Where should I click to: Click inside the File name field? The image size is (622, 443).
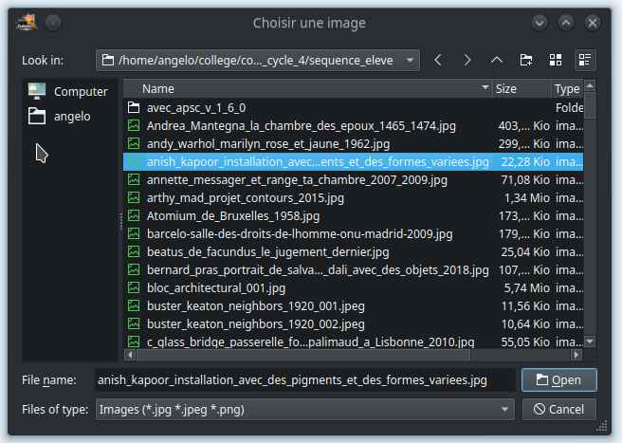305,379
